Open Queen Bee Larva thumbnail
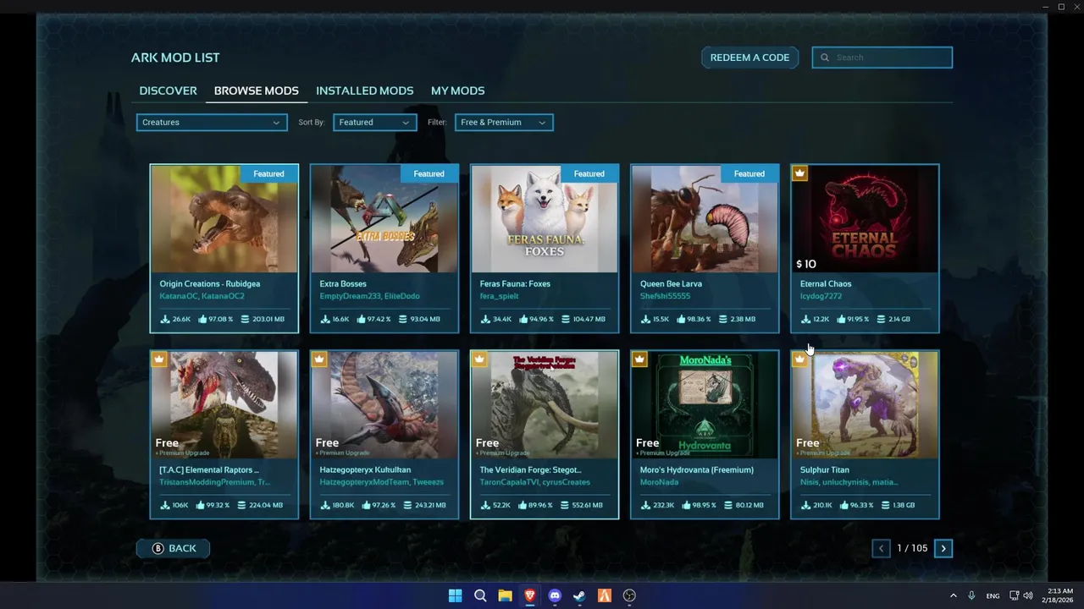Image resolution: width=1084 pixels, height=609 pixels. 705,219
